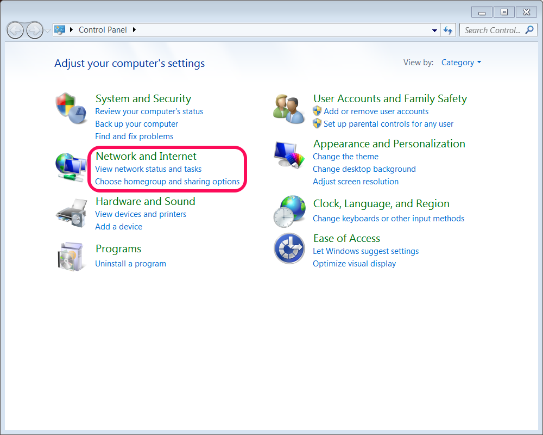Expand the arrow after Control Panel breadcrumb
543x435 pixels.
(134, 30)
